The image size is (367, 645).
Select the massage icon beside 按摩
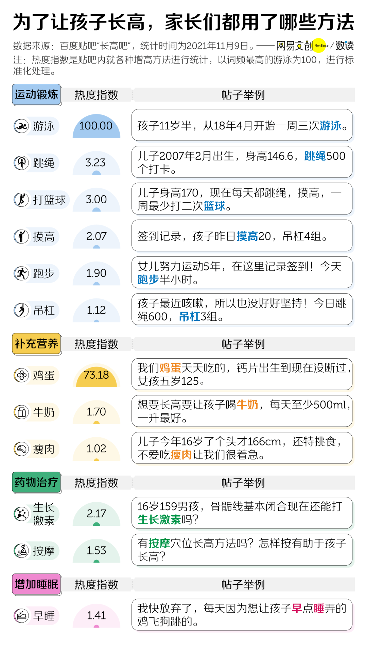(x=21, y=550)
